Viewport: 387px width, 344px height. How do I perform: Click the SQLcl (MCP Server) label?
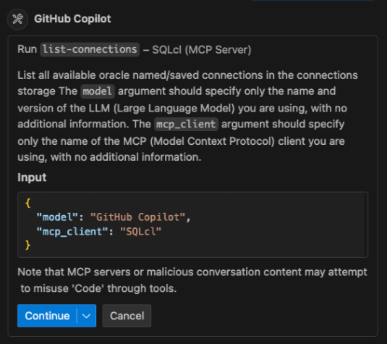click(202, 50)
